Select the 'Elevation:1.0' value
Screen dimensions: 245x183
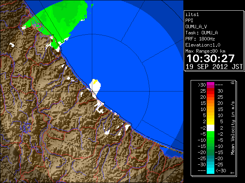(x=203, y=45)
